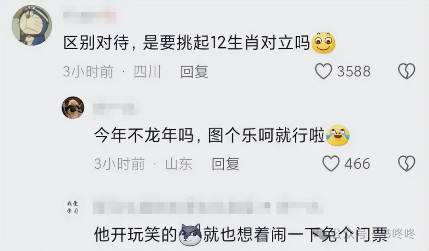Select the comment text 区别对待

pos(96,43)
